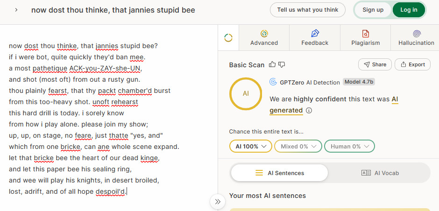Select the AI Sentences toggle
This screenshot has height=211, width=439.
point(279,173)
